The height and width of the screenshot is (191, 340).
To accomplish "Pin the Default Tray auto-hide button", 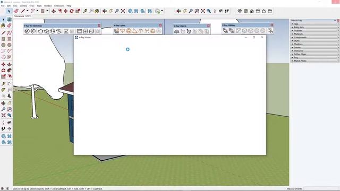I will (335, 20).
